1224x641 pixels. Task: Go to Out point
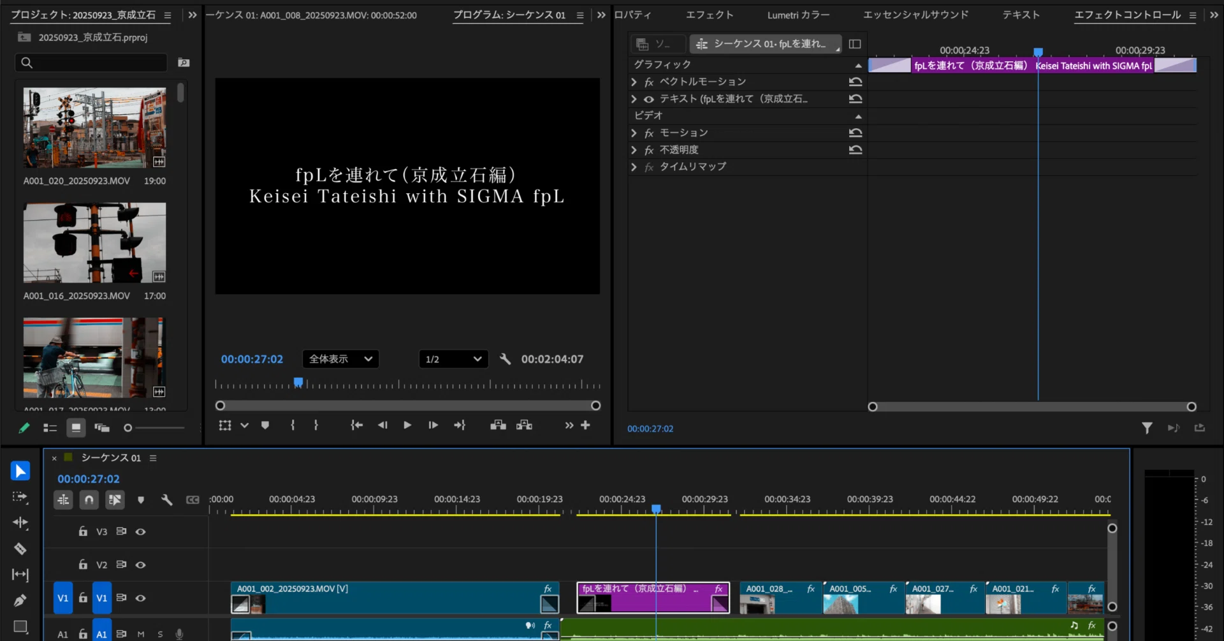coord(460,425)
